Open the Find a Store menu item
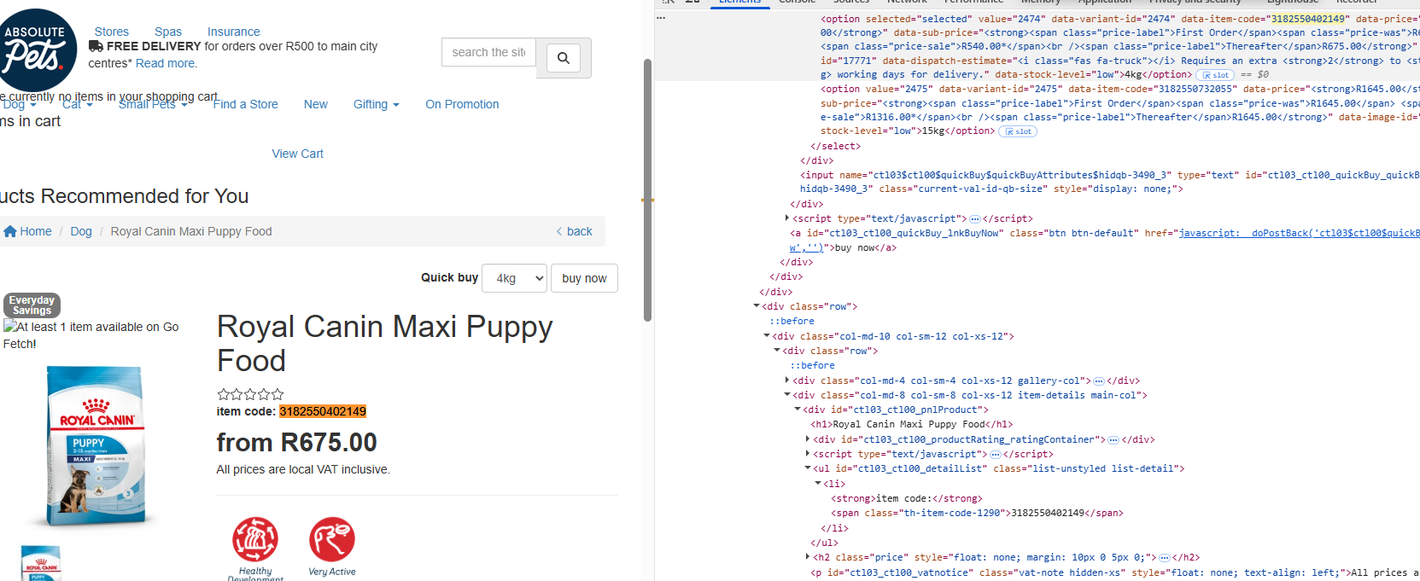 pyautogui.click(x=245, y=104)
